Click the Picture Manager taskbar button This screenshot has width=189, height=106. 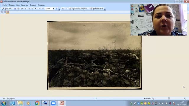pos(62,103)
